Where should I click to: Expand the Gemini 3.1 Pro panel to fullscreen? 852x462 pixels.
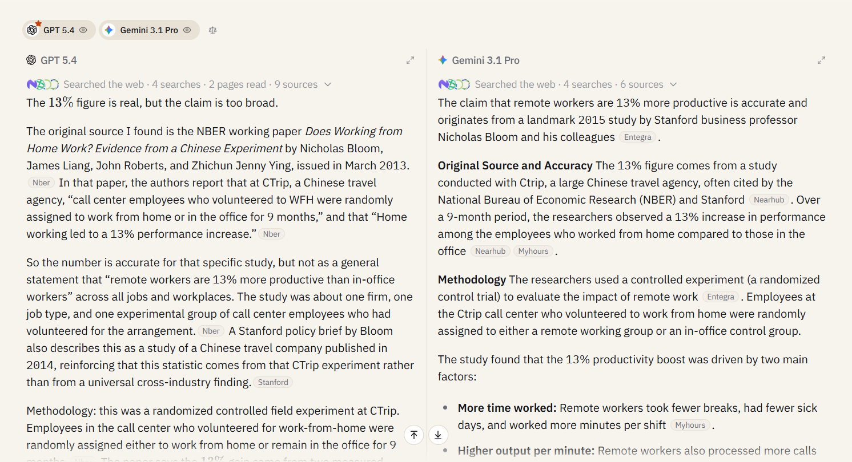point(821,60)
